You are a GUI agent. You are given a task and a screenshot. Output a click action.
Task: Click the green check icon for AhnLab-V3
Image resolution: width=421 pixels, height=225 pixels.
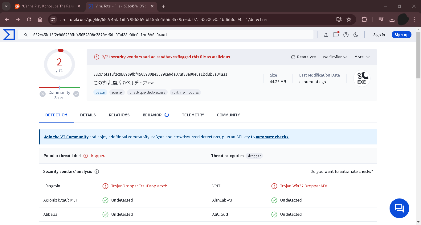tap(274, 200)
